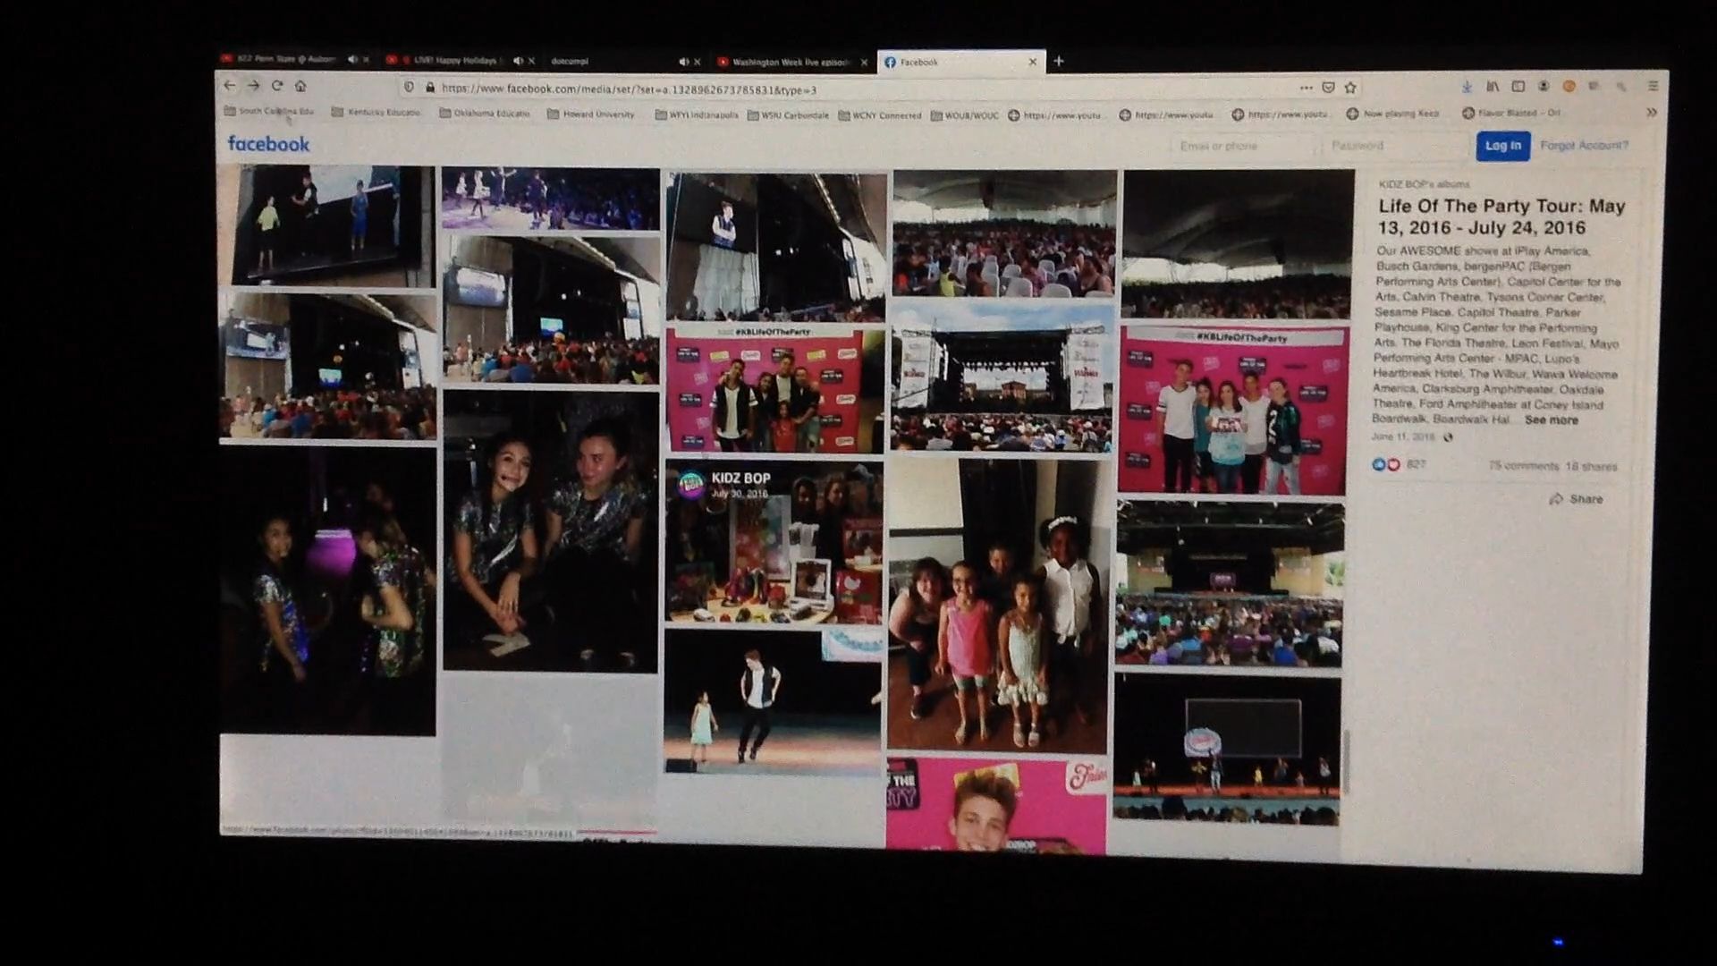This screenshot has height=966, width=1717.
Task: Open a new browser tab
Action: coord(1059,61)
